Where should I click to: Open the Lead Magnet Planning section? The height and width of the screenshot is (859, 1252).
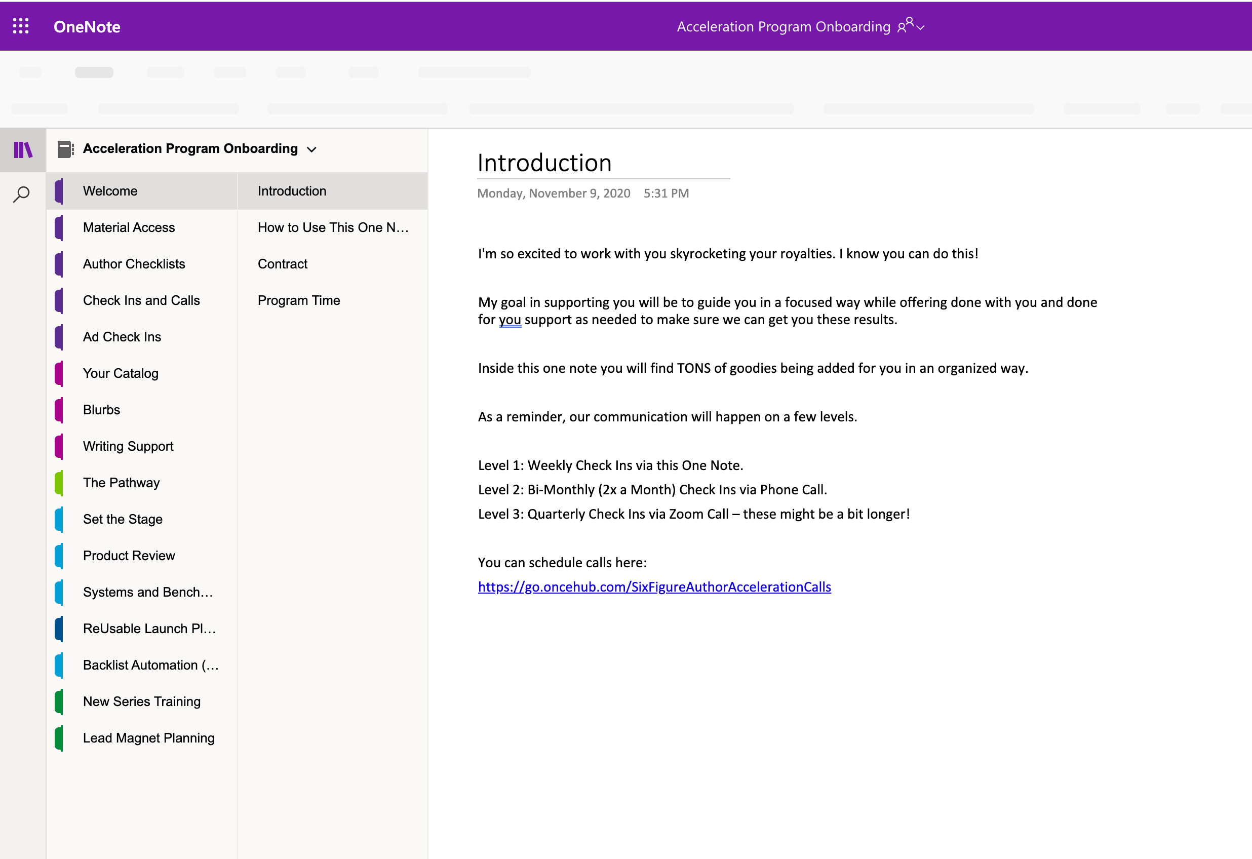(149, 737)
